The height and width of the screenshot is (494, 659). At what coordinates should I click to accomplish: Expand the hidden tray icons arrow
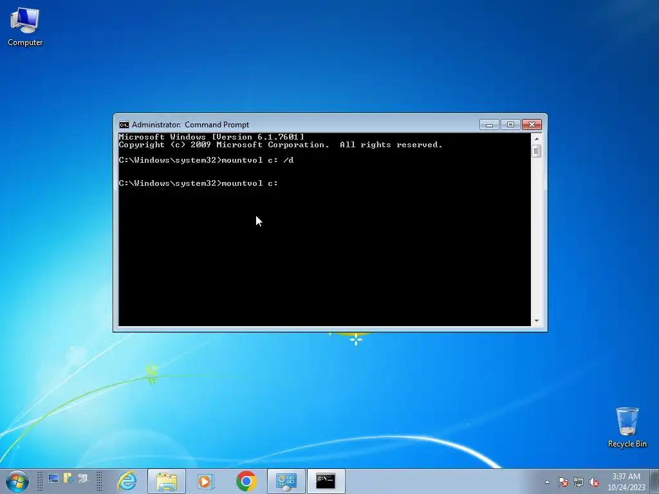tap(547, 482)
